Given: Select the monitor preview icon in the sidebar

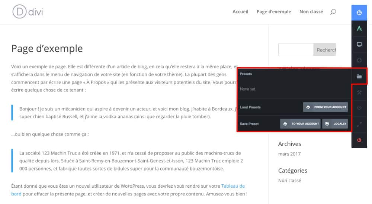Looking at the screenshot, I should tap(359, 44).
